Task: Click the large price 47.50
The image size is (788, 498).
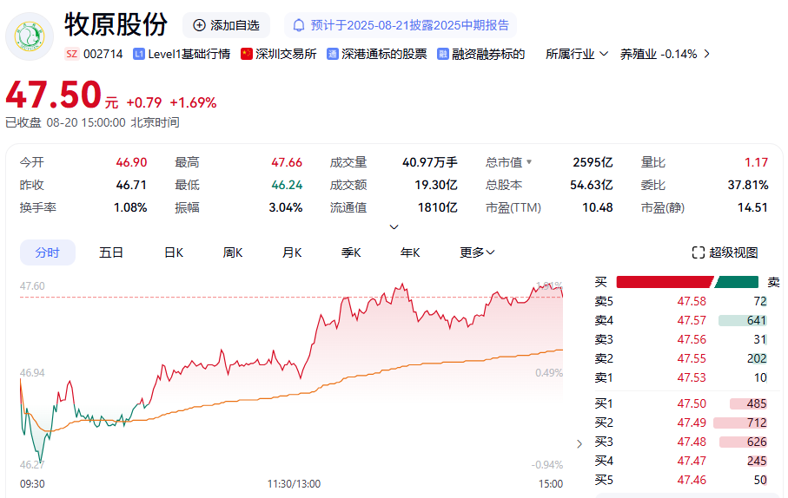Action: [x=54, y=95]
